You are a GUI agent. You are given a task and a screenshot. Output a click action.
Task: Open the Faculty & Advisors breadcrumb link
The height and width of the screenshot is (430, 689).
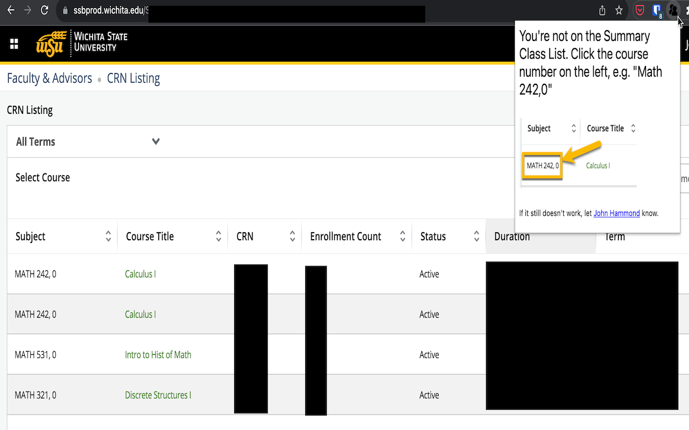(50, 78)
